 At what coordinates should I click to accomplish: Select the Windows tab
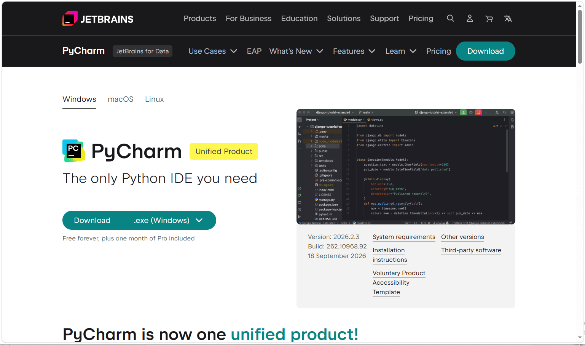79,99
